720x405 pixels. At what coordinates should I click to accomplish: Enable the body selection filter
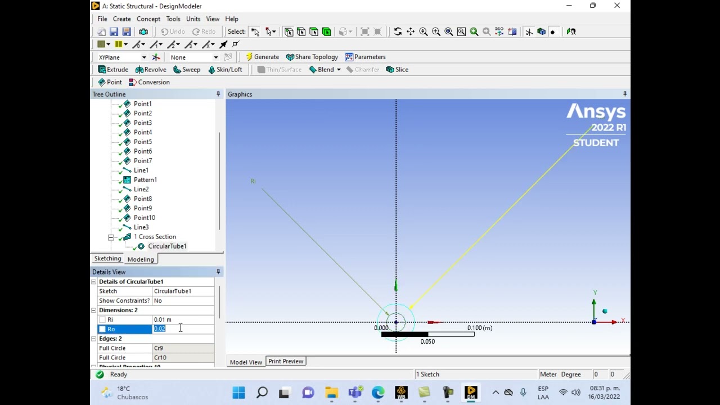pyautogui.click(x=327, y=32)
